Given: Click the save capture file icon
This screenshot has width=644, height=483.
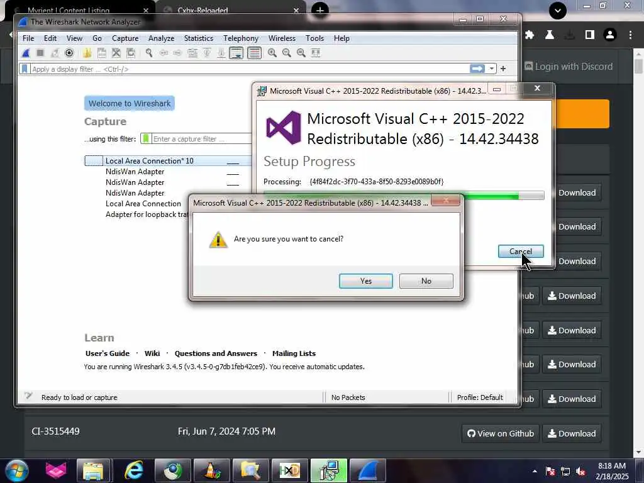Looking at the screenshot, I should pyautogui.click(x=102, y=53).
